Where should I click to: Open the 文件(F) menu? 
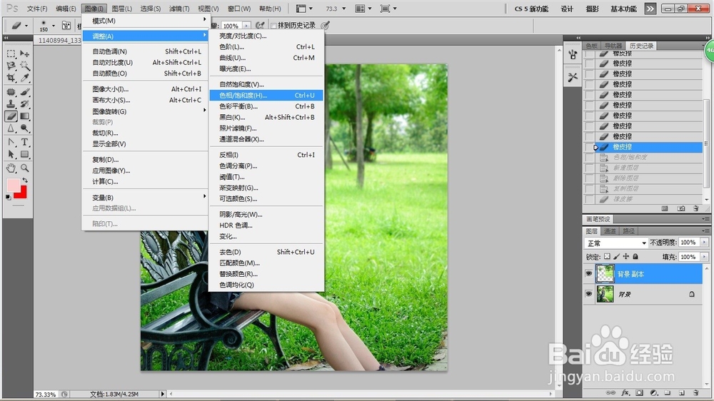pos(37,9)
